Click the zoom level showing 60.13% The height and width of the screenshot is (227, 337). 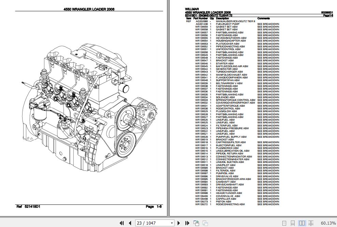click(x=328, y=223)
